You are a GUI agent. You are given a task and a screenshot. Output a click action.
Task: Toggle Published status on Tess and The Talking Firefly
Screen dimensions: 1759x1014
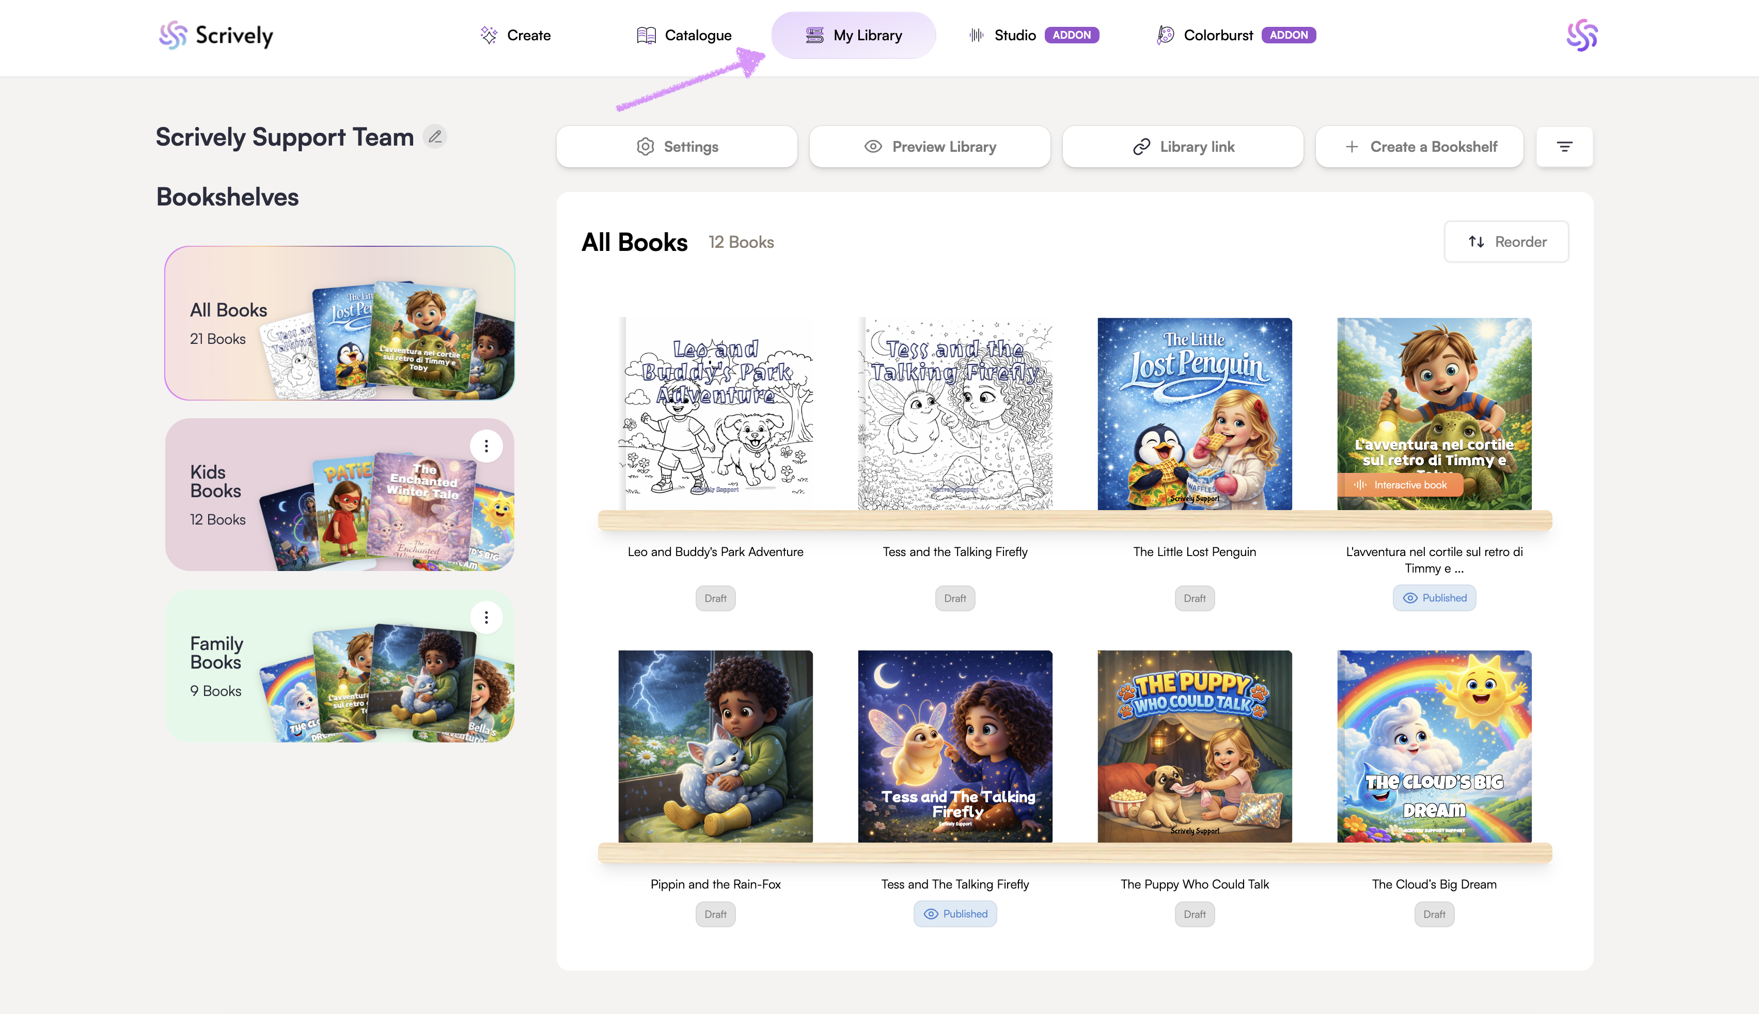click(x=955, y=914)
